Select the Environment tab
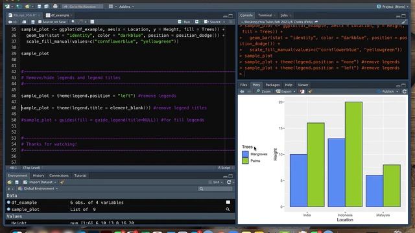The height and width of the screenshot is (233, 415). pos(18,175)
